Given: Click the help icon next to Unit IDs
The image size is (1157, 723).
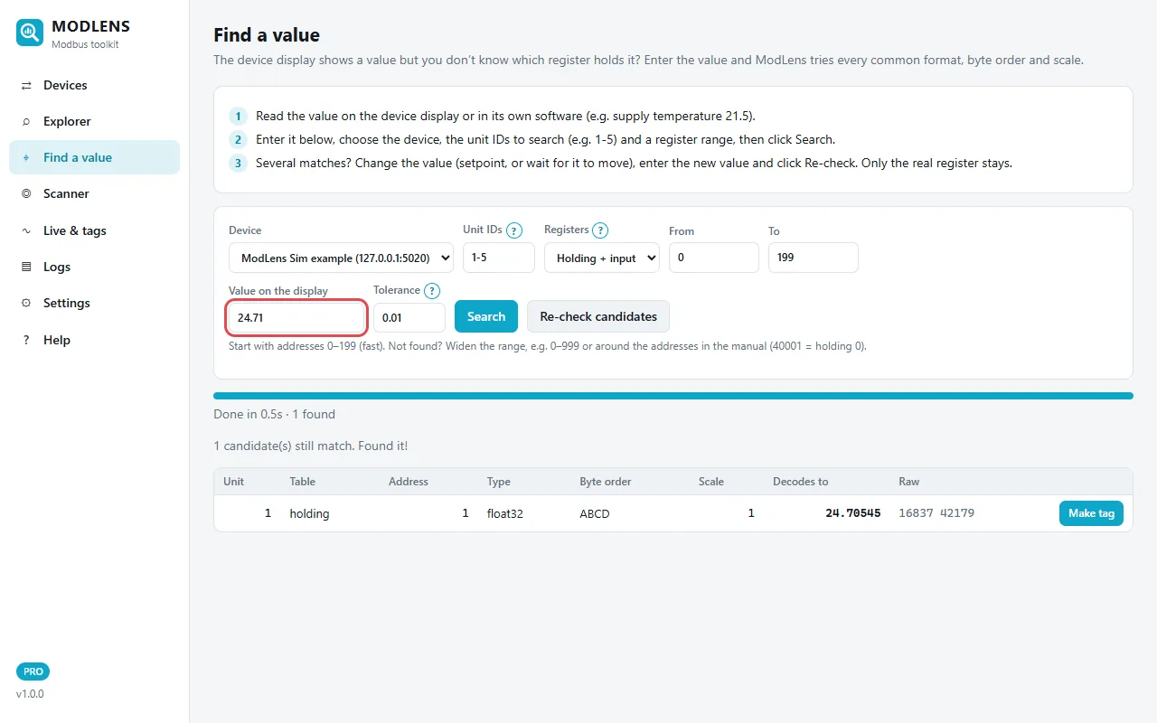Looking at the screenshot, I should pyautogui.click(x=514, y=230).
